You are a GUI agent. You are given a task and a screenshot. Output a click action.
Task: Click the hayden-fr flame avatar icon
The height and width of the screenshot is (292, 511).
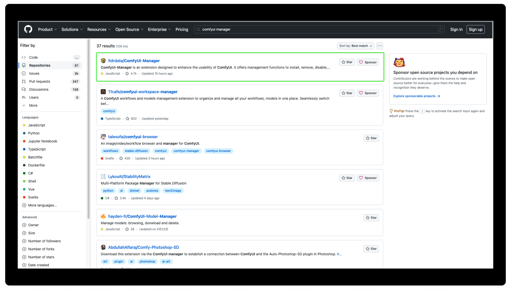pos(103,216)
